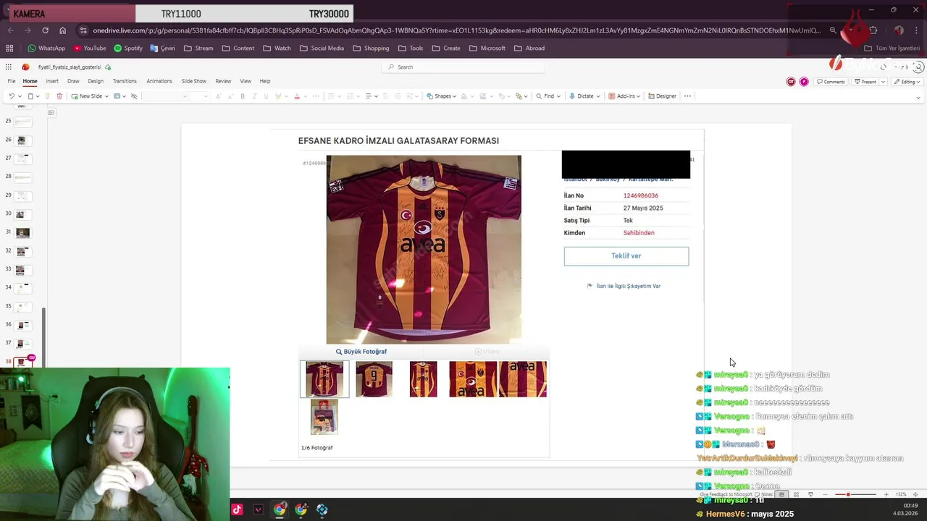Image resolution: width=927 pixels, height=521 pixels.
Task: Click the PowerPoint Search box
Action: pyautogui.click(x=463, y=67)
